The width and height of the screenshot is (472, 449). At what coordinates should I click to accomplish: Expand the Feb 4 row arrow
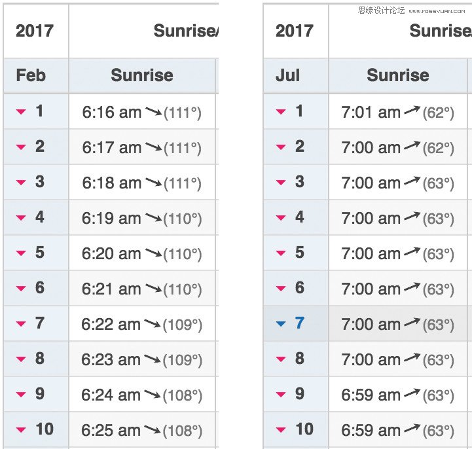21,217
